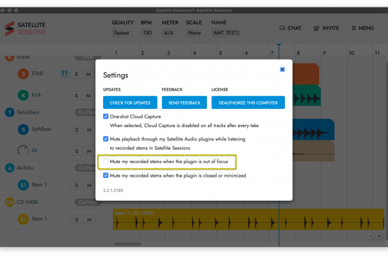Select the Stem 1 - CD HATA clip

pyautogui.click(x=248, y=219)
